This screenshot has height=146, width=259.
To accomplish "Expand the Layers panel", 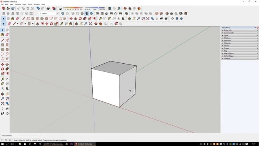I will pos(240,46).
